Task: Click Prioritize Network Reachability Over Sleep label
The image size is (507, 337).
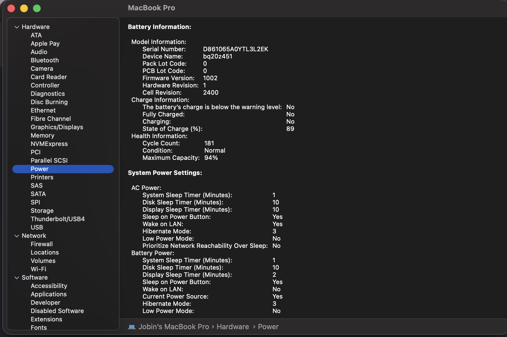Action: pos(205,246)
